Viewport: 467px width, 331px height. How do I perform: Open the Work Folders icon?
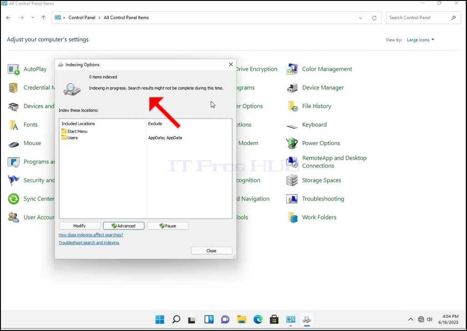(292, 217)
